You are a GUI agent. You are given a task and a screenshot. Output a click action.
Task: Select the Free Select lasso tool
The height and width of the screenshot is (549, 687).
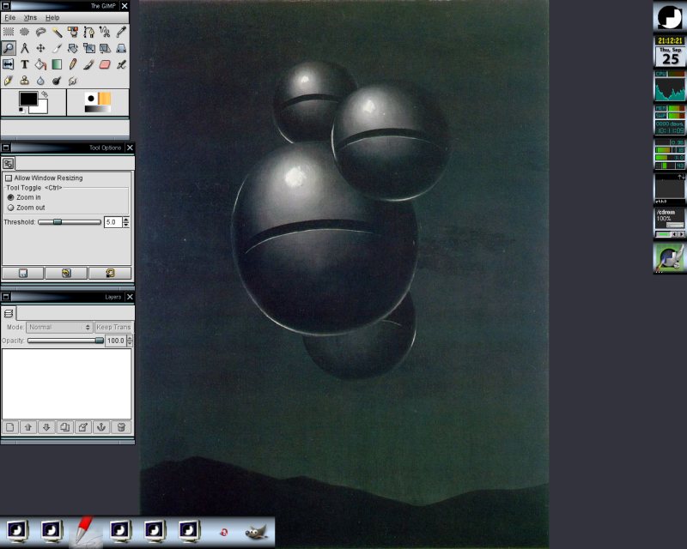point(40,32)
